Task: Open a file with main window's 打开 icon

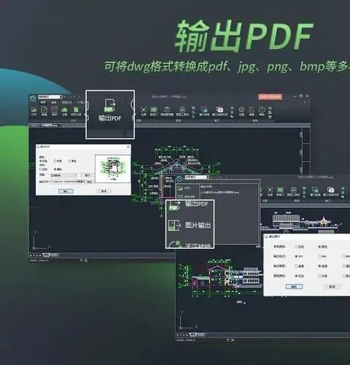Action: click(34, 112)
